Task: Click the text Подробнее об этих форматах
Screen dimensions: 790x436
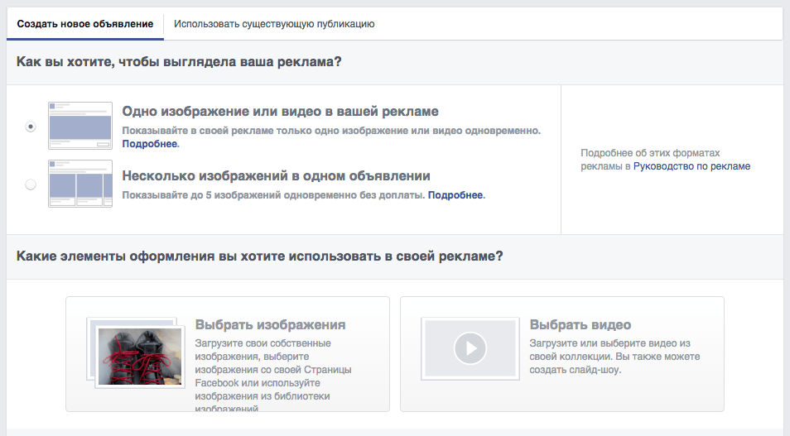Action: (x=650, y=152)
